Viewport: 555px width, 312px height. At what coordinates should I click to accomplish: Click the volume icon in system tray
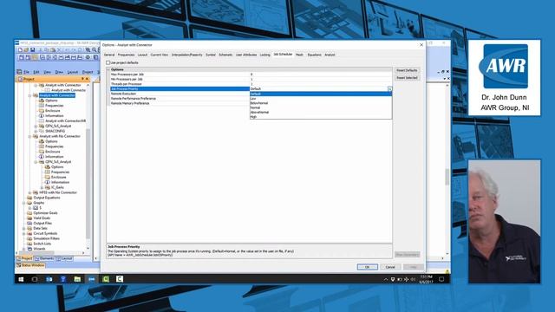pos(413,279)
